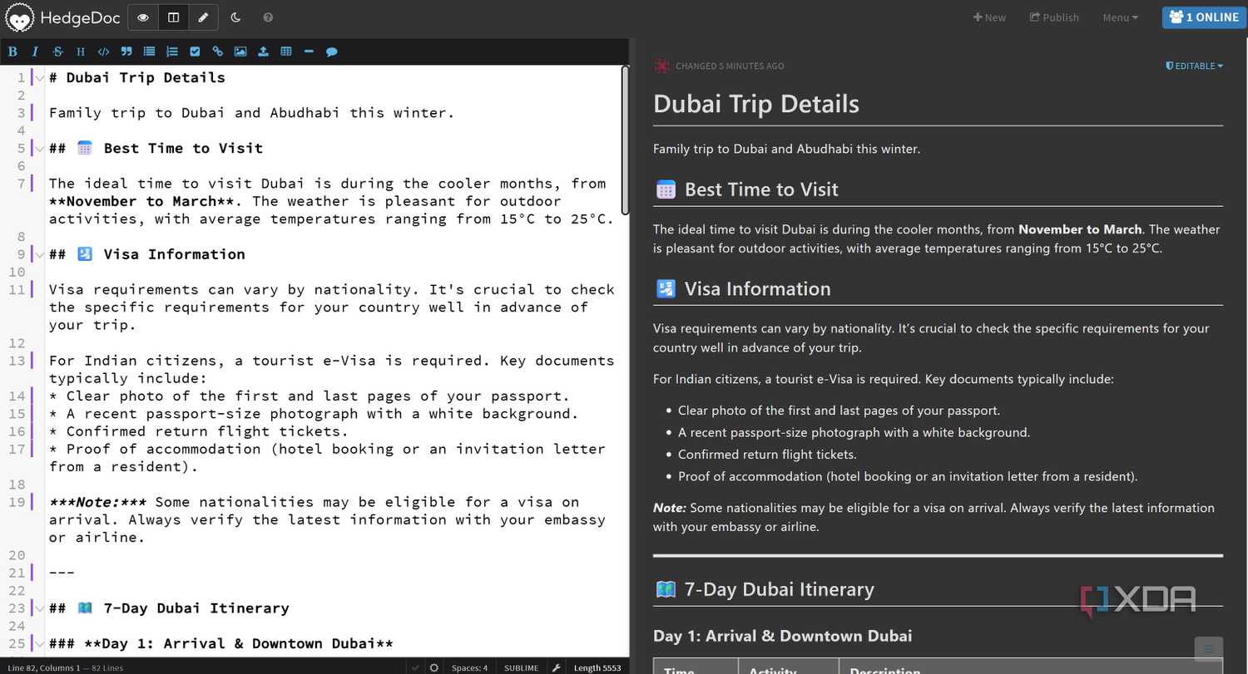This screenshot has width=1248, height=674.
Task: Upload an image with the upload icon
Action: tap(263, 52)
